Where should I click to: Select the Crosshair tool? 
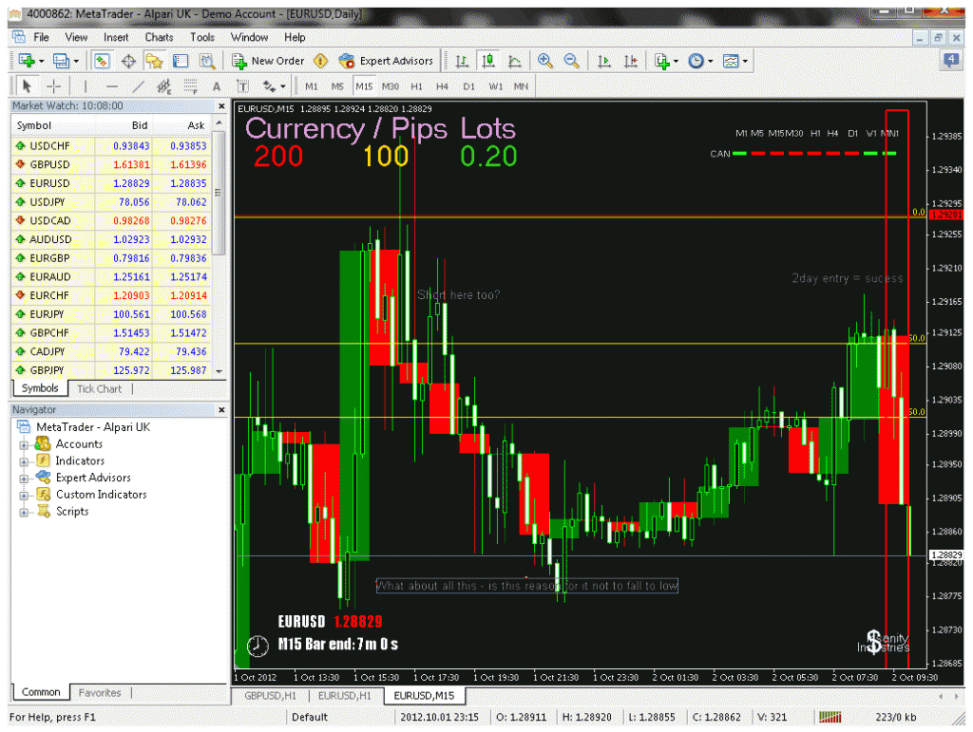click(x=54, y=86)
